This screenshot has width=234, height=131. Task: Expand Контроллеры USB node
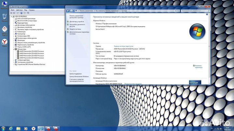point(14,36)
